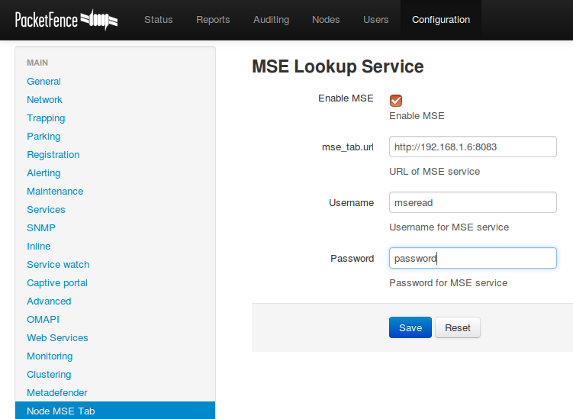573x419 pixels.
Task: Go to Captive portal settings
Action: point(57,282)
